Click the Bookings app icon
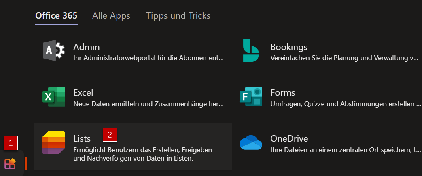The height and width of the screenshot is (176, 422). [x=251, y=50]
